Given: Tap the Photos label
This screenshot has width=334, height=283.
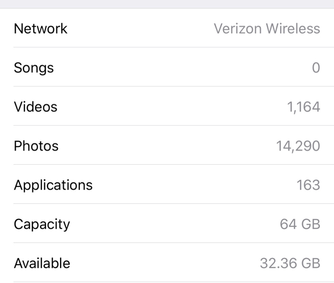Looking at the screenshot, I should coord(36,146).
